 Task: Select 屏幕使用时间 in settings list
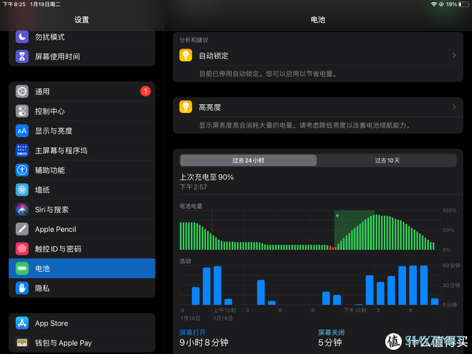pyautogui.click(x=82, y=56)
